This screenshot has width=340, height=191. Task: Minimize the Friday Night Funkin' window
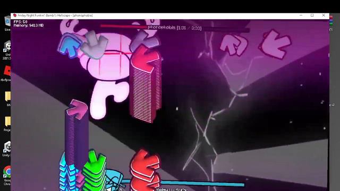tap(301, 15)
